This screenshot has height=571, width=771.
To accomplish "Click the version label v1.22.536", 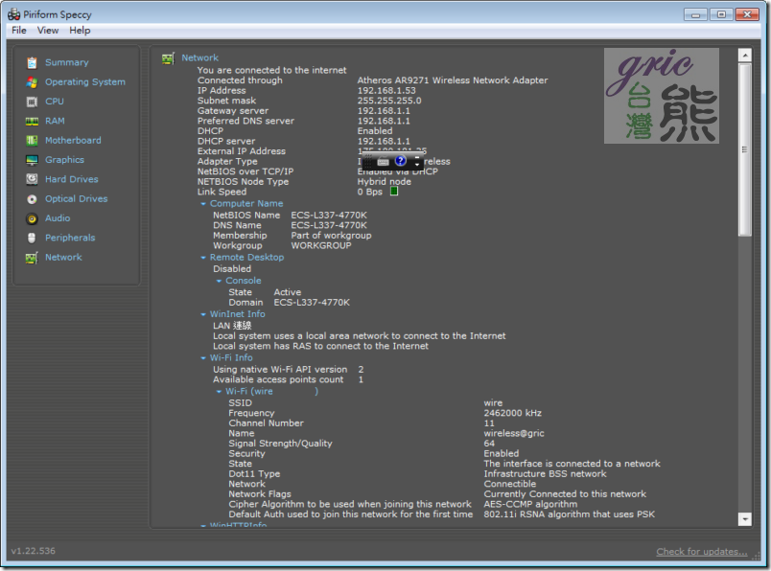I will tap(33, 551).
